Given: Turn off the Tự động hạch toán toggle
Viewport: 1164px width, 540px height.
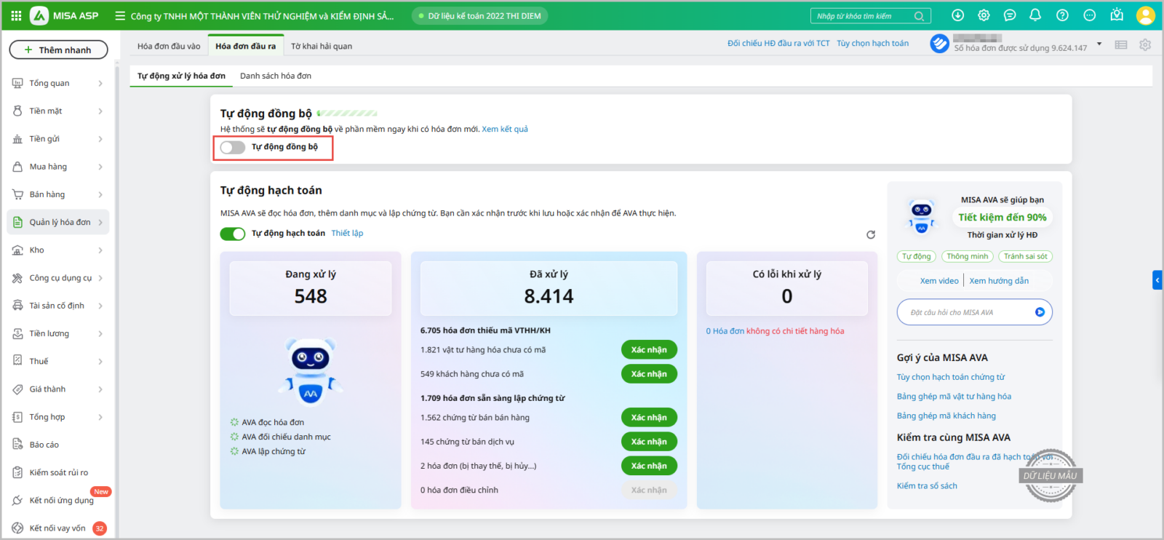Looking at the screenshot, I should click(x=233, y=234).
